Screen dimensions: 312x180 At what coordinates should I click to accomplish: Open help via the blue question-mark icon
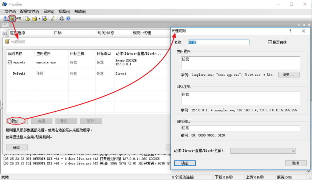[x=68, y=19]
